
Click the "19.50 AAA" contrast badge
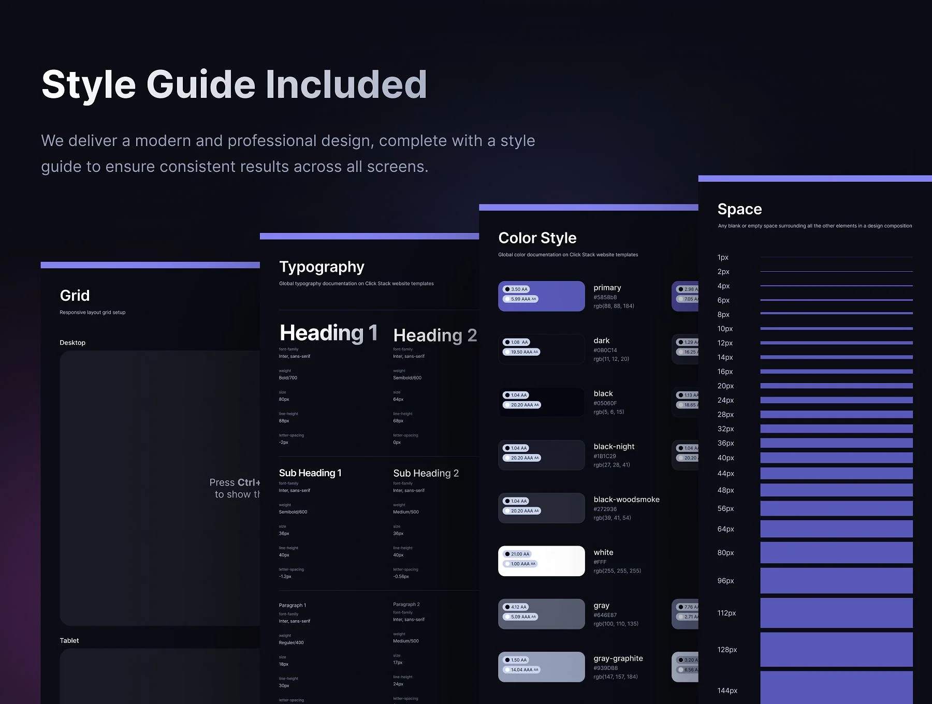[521, 352]
